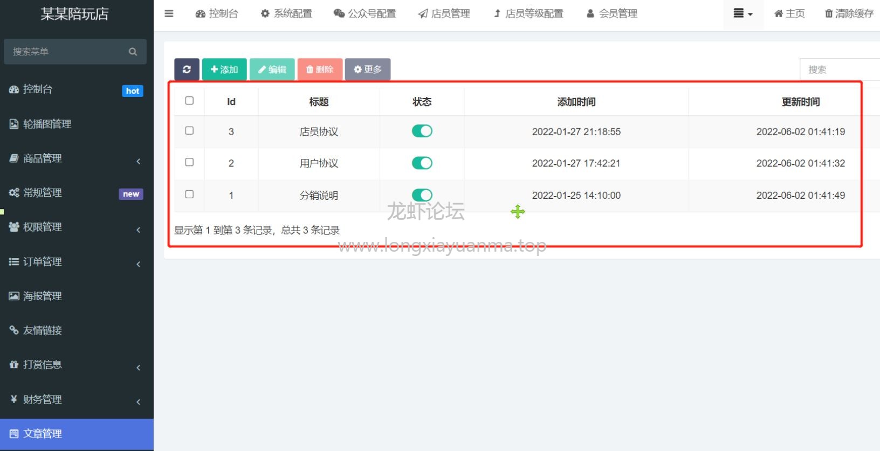Screen dimensions: 880x451
Task: Click the chain icon beside 友情链接
Action: click(x=14, y=330)
